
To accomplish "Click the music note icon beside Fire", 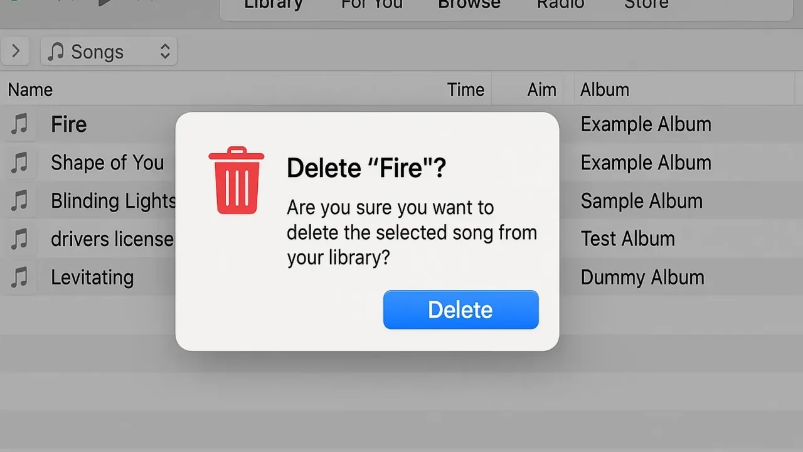I will pos(19,124).
